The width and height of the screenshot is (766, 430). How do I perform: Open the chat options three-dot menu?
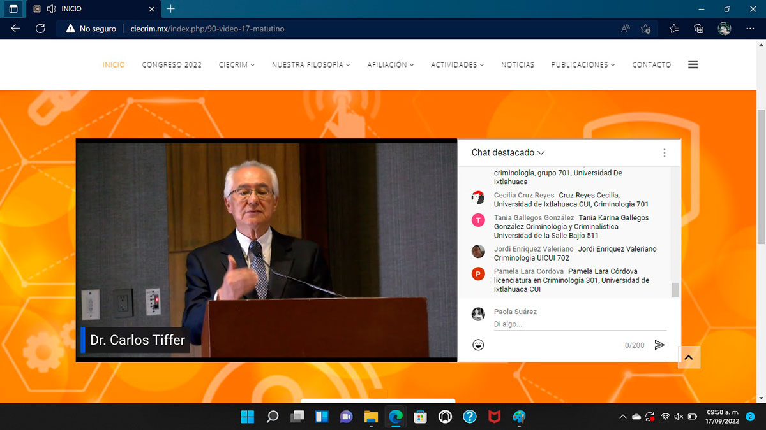click(665, 153)
